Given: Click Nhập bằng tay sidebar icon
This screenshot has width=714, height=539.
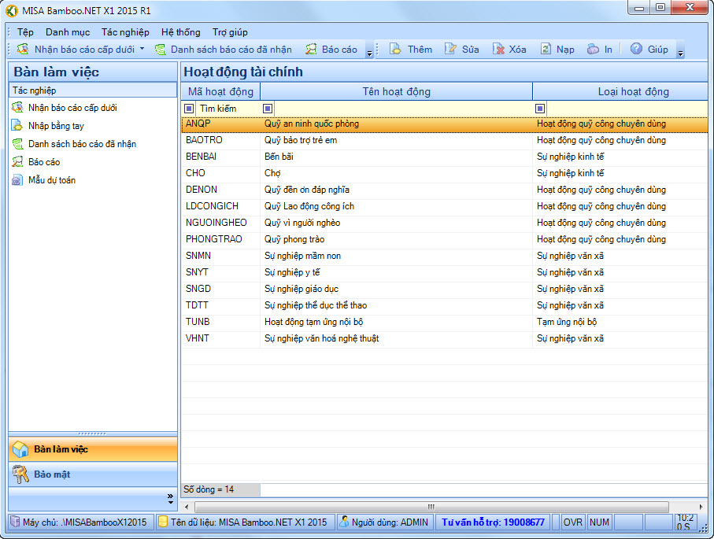Looking at the screenshot, I should (x=17, y=125).
